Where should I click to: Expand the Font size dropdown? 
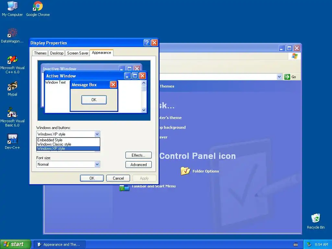coord(97,164)
